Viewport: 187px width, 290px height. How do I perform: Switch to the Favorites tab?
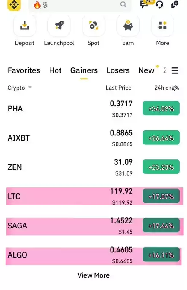pyautogui.click(x=24, y=70)
